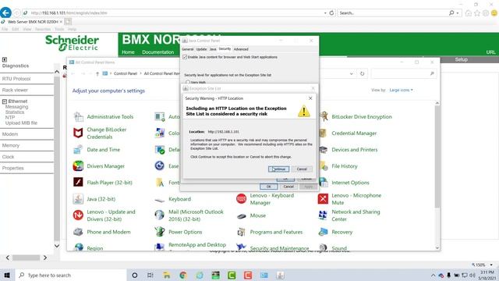
Task: Click Documentation in Schneider web page nav
Action: point(157,52)
